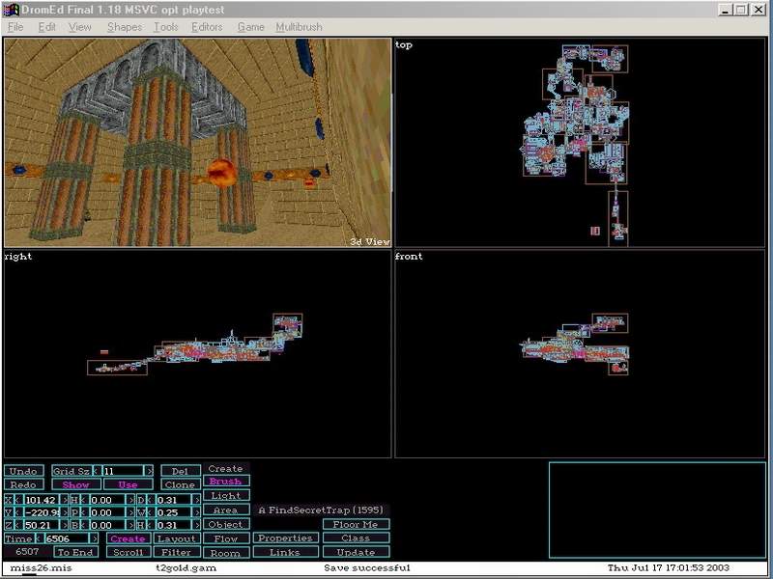
Task: Click the DromEd application icon in title bar
Action: (x=11, y=10)
